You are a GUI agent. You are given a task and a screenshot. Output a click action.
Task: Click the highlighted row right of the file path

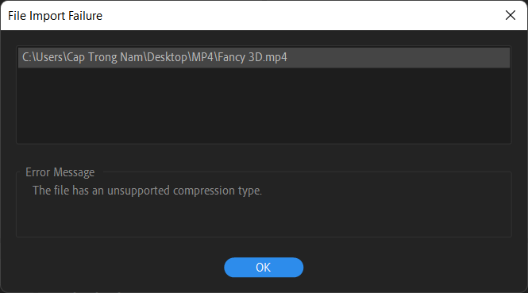(x=397, y=57)
